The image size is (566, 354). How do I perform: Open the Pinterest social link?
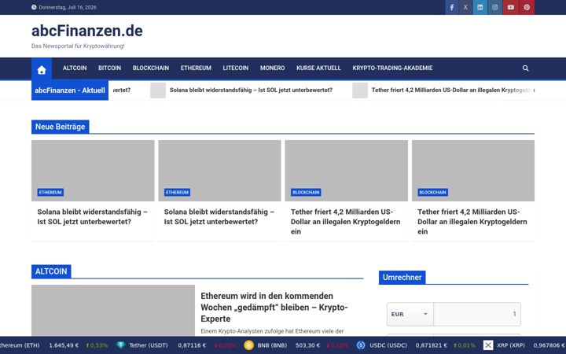click(527, 7)
